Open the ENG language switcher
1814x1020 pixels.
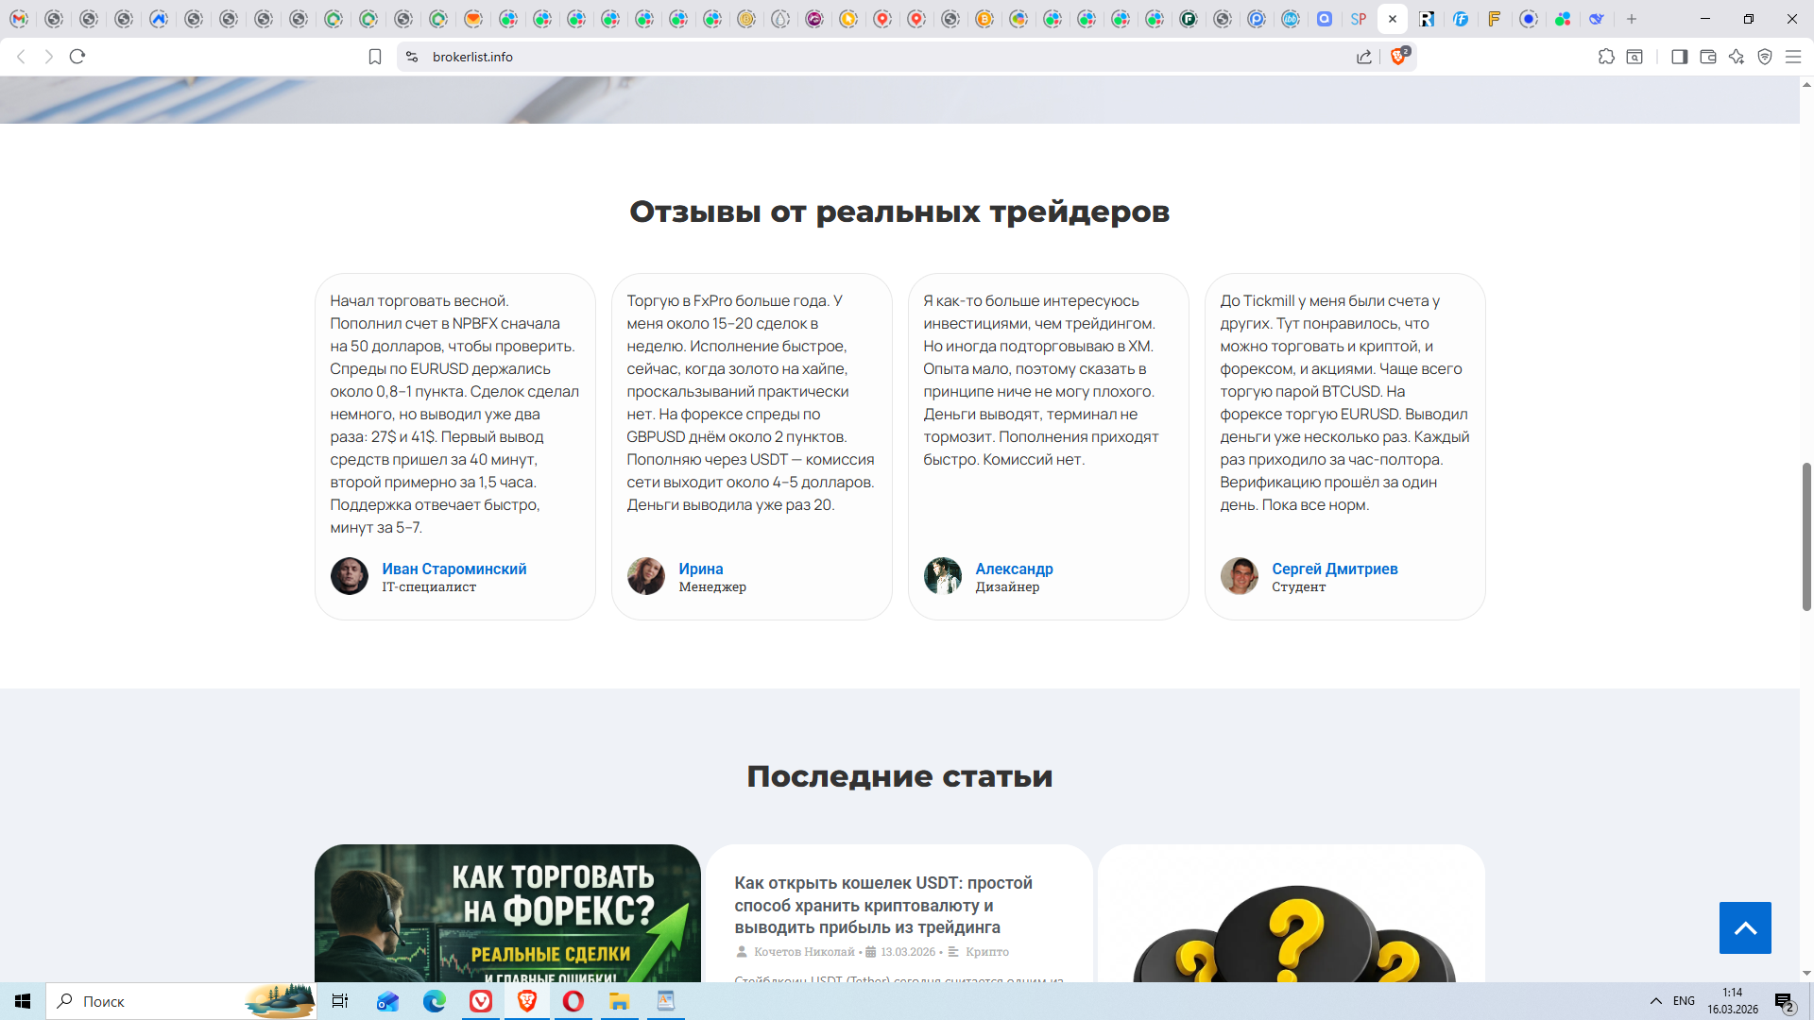pos(1684,1001)
